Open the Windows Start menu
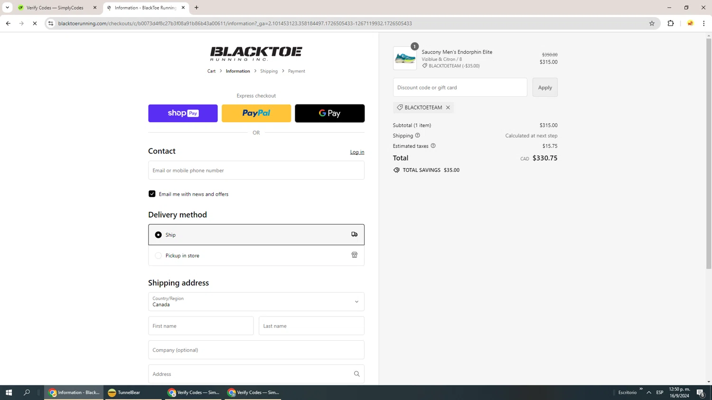 (x=9, y=392)
